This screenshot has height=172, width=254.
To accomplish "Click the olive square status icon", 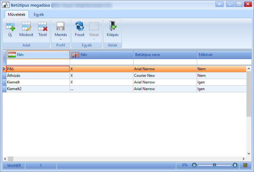I will [x=245, y=165].
